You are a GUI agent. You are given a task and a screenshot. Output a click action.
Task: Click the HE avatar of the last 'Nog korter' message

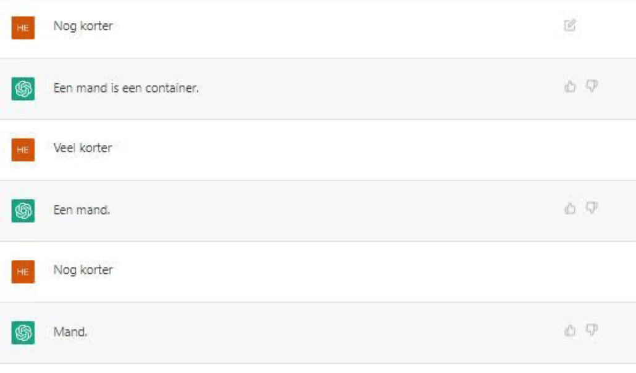point(23,272)
